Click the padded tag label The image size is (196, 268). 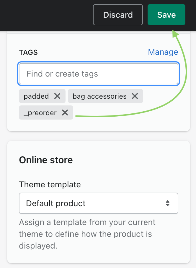pos(36,96)
